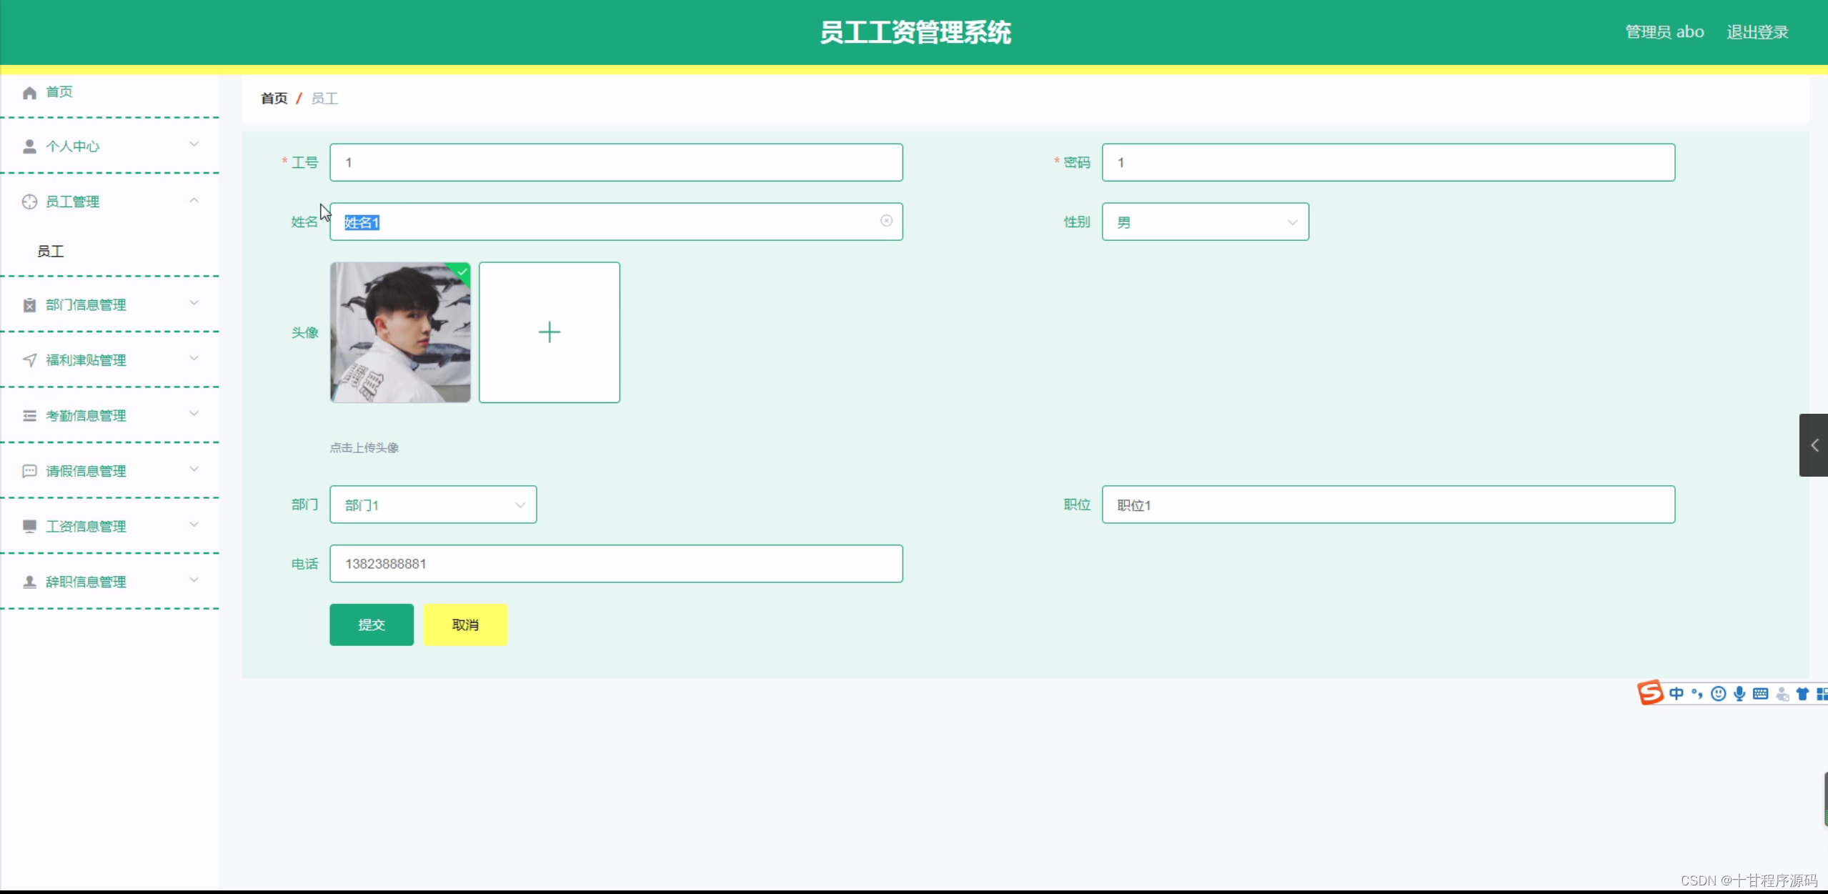
Task: Click the Sogou microphone icon in the toolbar
Action: pos(1740,693)
